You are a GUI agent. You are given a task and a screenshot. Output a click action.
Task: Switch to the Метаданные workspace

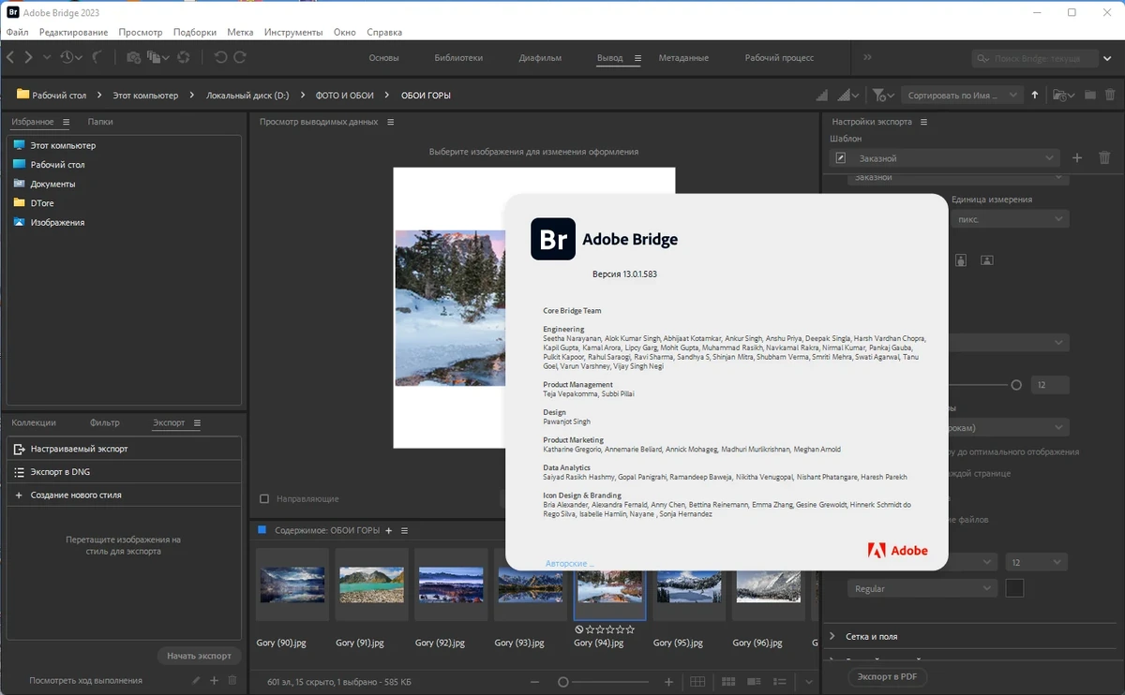tap(683, 58)
